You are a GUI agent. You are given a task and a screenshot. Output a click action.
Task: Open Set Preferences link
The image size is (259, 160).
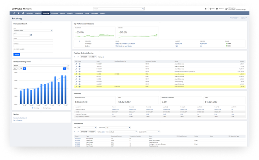(18, 120)
